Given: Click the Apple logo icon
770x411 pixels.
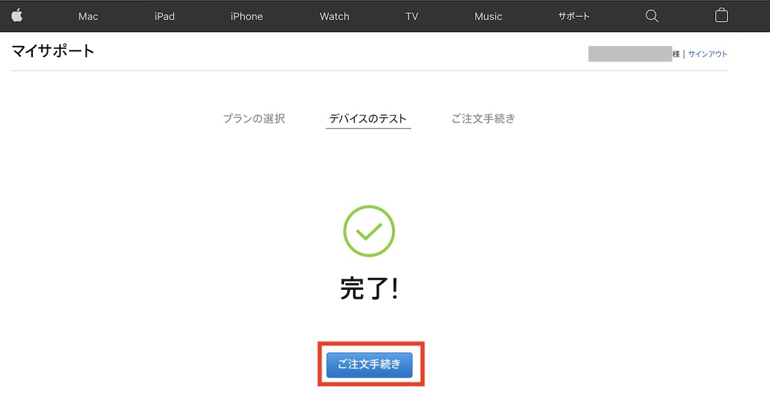Looking at the screenshot, I should tap(17, 16).
